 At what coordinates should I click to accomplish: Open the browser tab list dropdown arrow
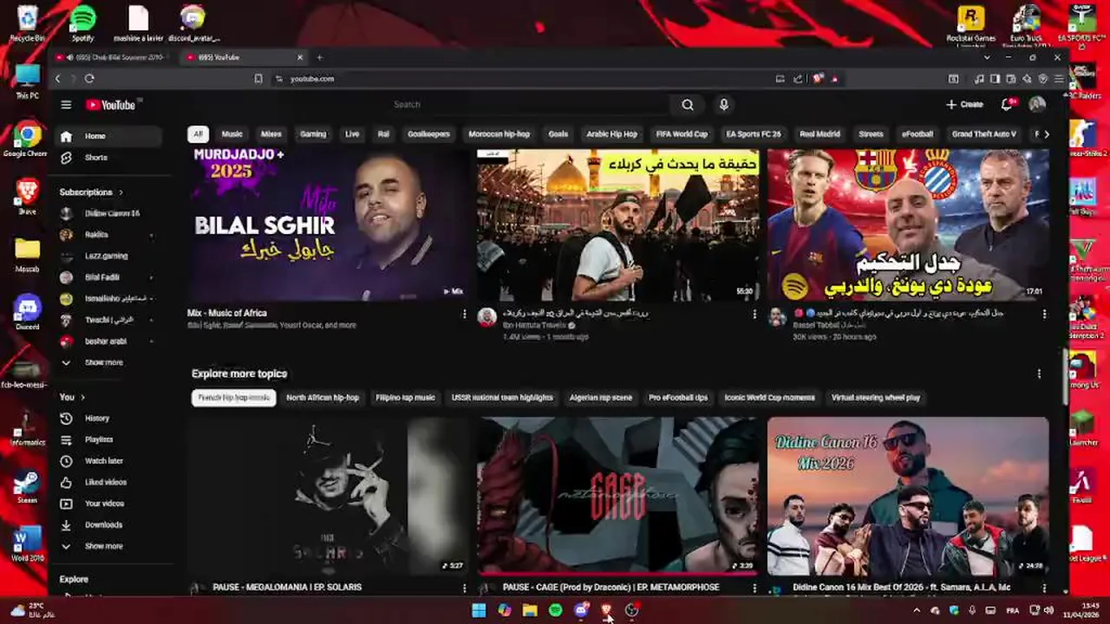tap(987, 57)
